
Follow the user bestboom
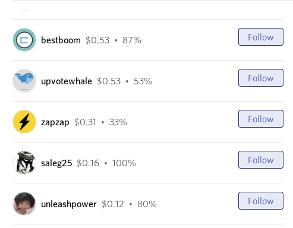(x=261, y=37)
